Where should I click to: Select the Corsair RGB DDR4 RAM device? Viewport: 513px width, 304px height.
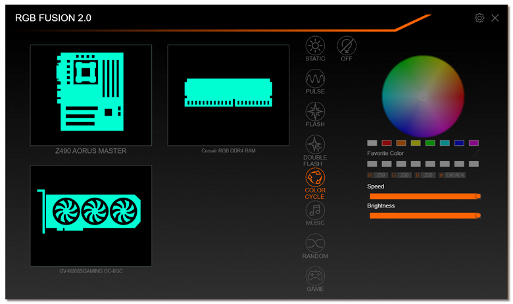(x=228, y=95)
